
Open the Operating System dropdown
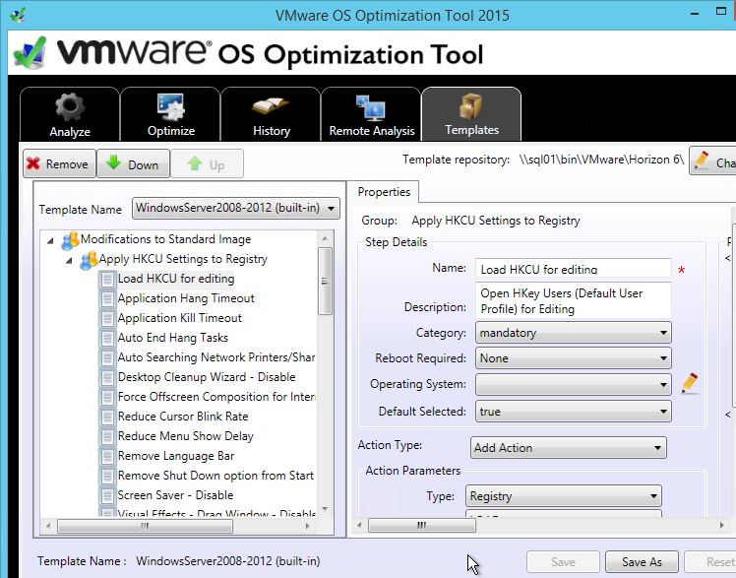point(573,385)
